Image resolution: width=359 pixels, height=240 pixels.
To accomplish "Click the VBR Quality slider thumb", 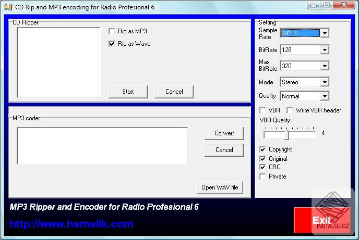I will 287,135.
